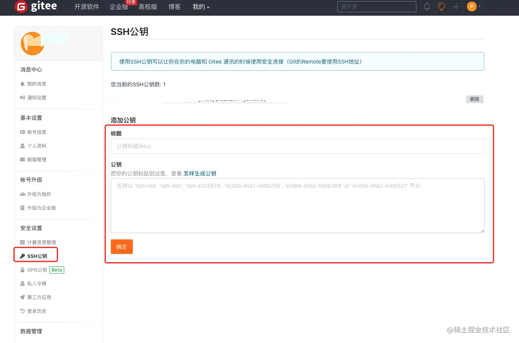Click the 安全设置 section heading
The image size is (519, 343).
[x=31, y=228]
